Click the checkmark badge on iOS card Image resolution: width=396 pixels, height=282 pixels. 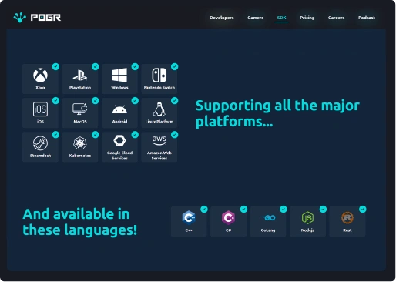pos(55,101)
